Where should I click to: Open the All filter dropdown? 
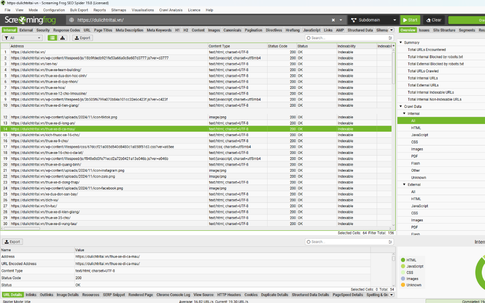coord(22,38)
